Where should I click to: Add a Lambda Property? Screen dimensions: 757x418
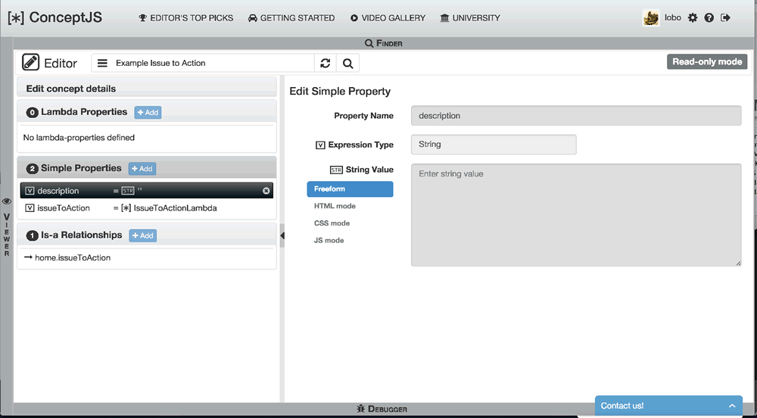(148, 113)
